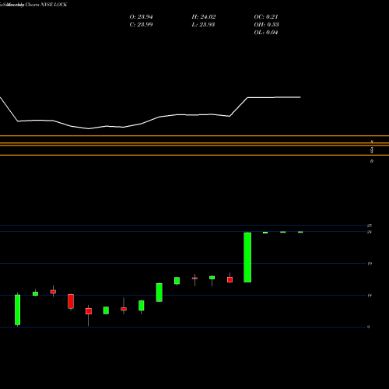Click the price axis label '19'
Image resolution: width=389 pixels, height=389 pixels.
[370, 264]
